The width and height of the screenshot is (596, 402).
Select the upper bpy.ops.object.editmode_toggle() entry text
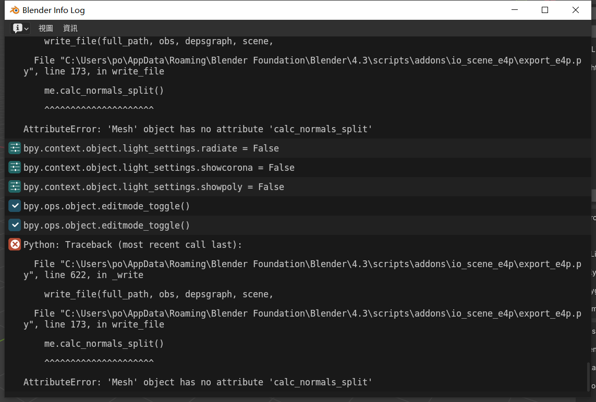tap(106, 206)
